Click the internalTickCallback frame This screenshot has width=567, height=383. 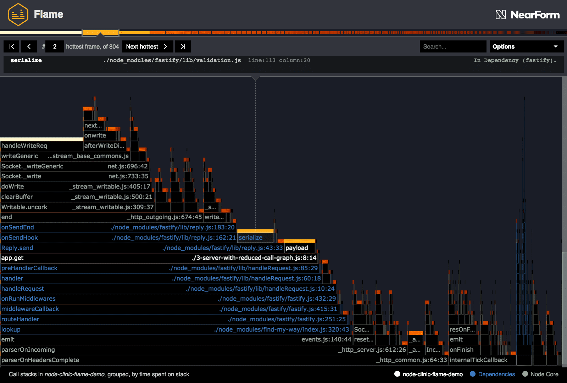[482, 360]
